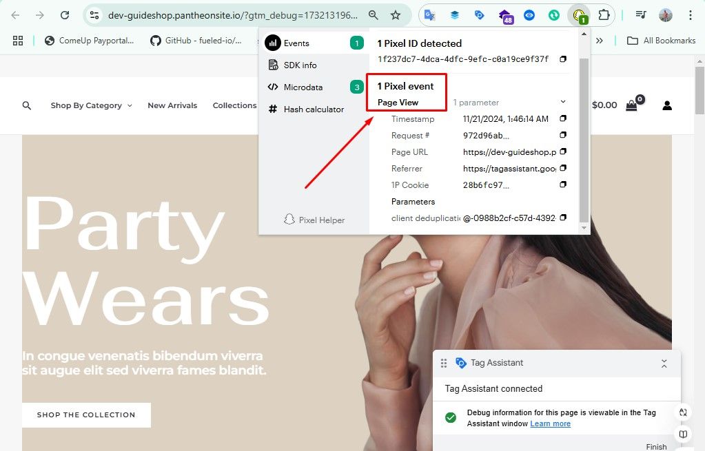This screenshot has width=705, height=451.
Task: Open the apps grid in bookmarks bar
Action: (18, 41)
